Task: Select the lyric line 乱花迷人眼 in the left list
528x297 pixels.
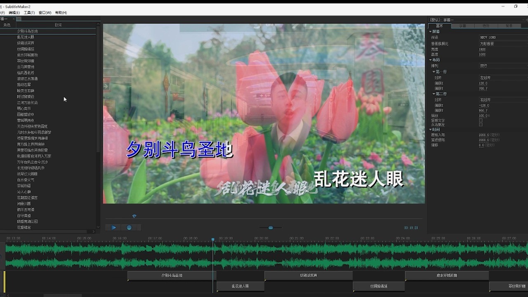Action: click(x=26, y=37)
